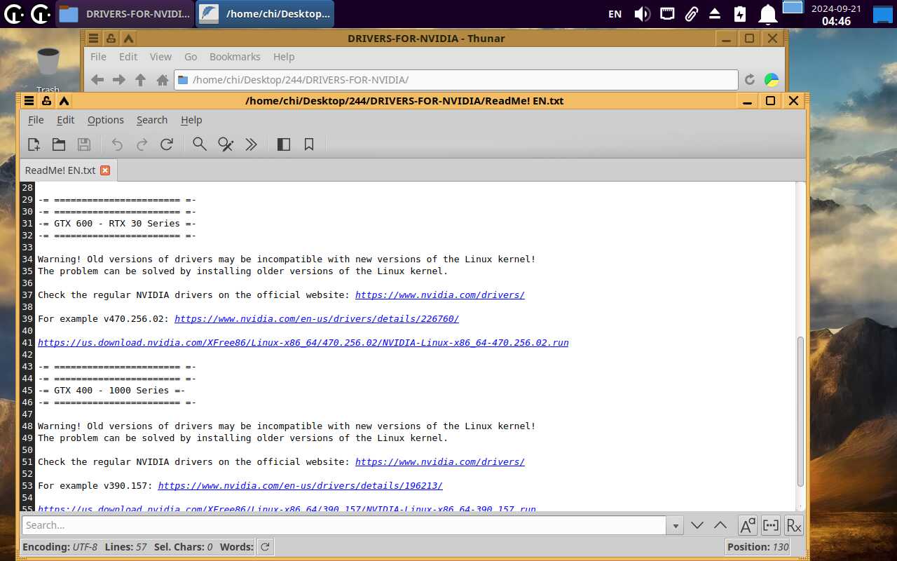
Task: Close the ReadMe! EN.txt tab
Action: click(x=105, y=170)
